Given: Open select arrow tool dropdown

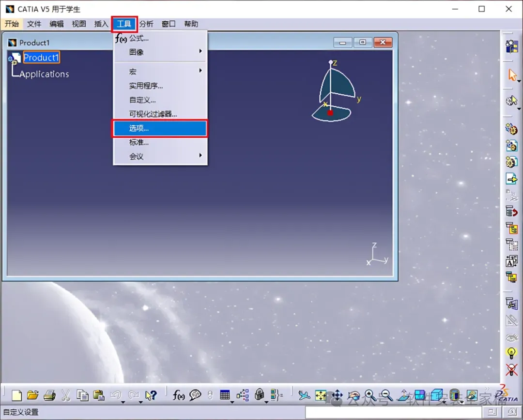Looking at the screenshot, I should [x=519, y=81].
